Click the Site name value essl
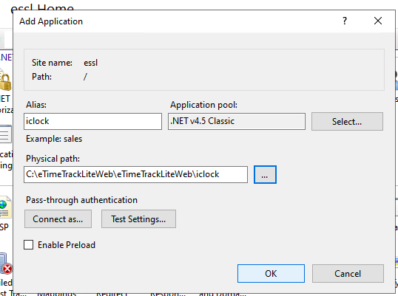This screenshot has width=398, height=296. (x=90, y=63)
